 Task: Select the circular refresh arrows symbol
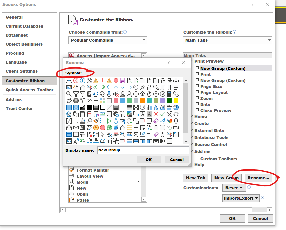click(176, 114)
